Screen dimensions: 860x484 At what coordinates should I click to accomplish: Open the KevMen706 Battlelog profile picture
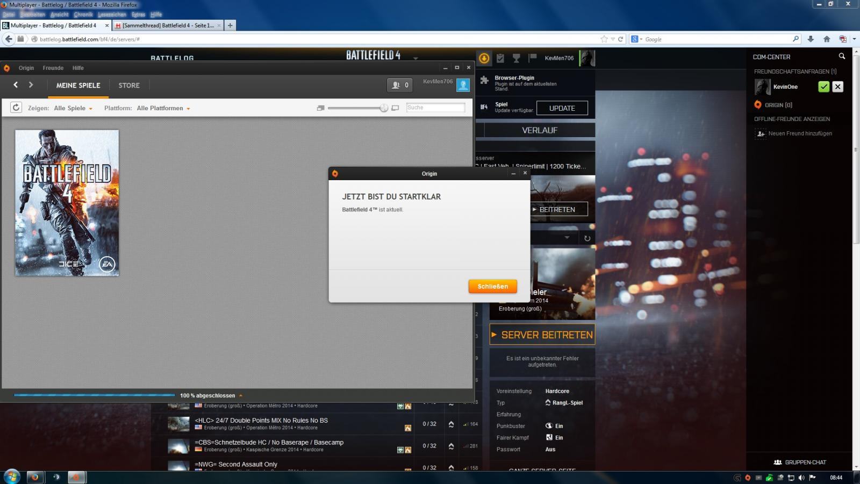(587, 58)
